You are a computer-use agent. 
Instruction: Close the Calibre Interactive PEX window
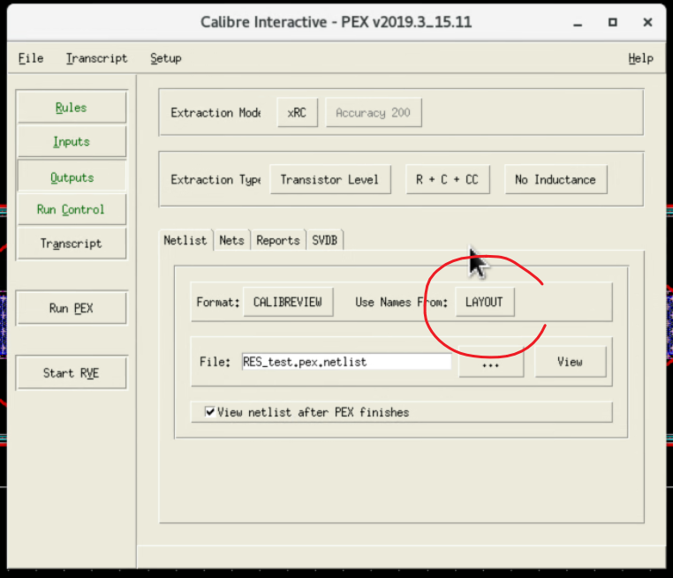point(647,22)
